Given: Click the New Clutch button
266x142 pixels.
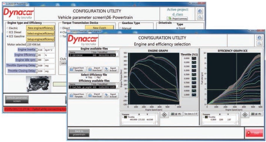Looking at the screenshot, I should [x=100, y=27].
